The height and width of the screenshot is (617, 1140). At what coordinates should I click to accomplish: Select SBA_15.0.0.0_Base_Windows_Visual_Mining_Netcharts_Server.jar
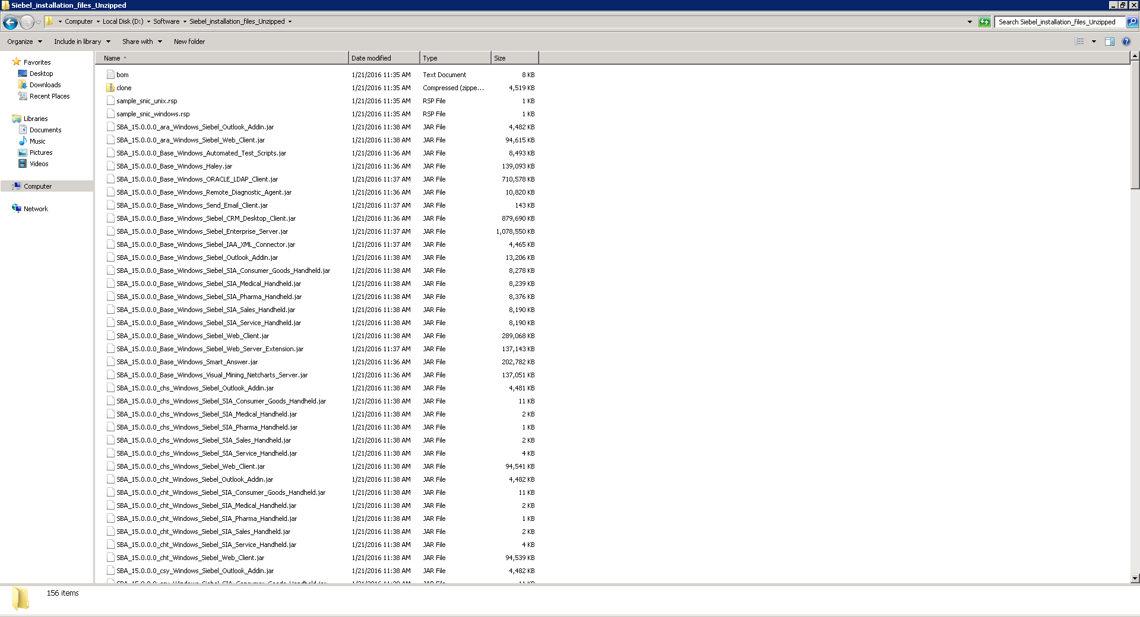click(x=212, y=375)
